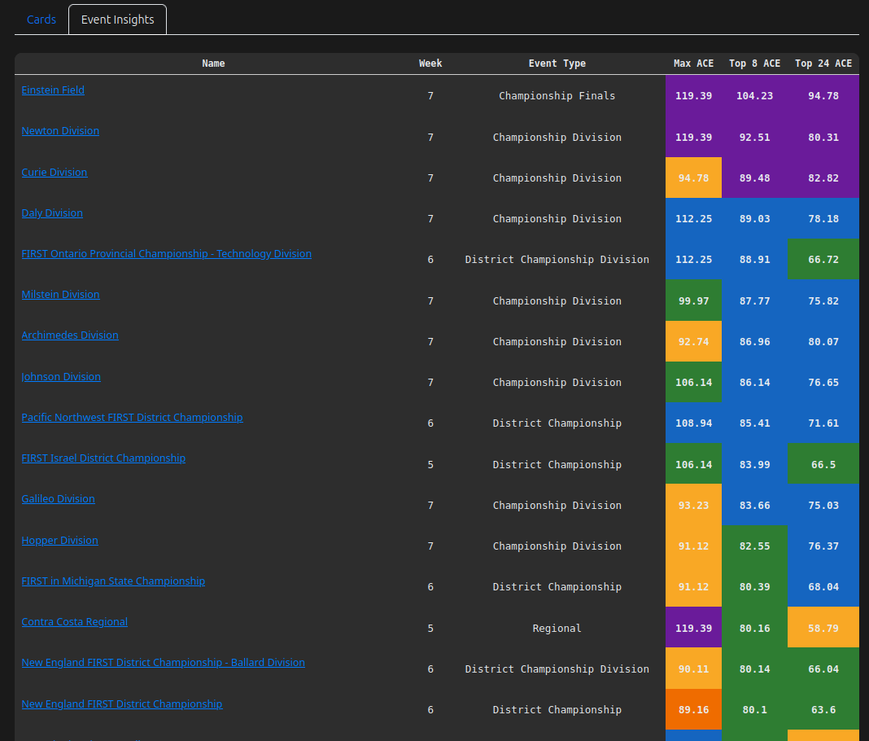The width and height of the screenshot is (869, 741).
Task: Click the 68.04 Top 24 ACE cell
Action: (x=823, y=586)
